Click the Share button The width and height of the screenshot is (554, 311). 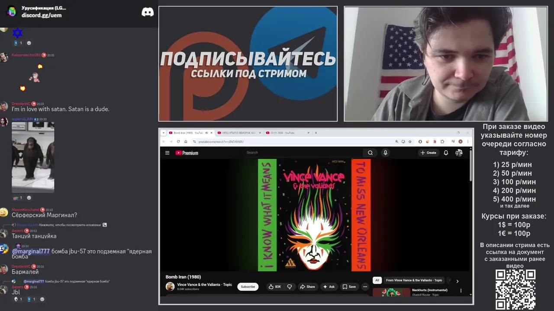[308, 286]
